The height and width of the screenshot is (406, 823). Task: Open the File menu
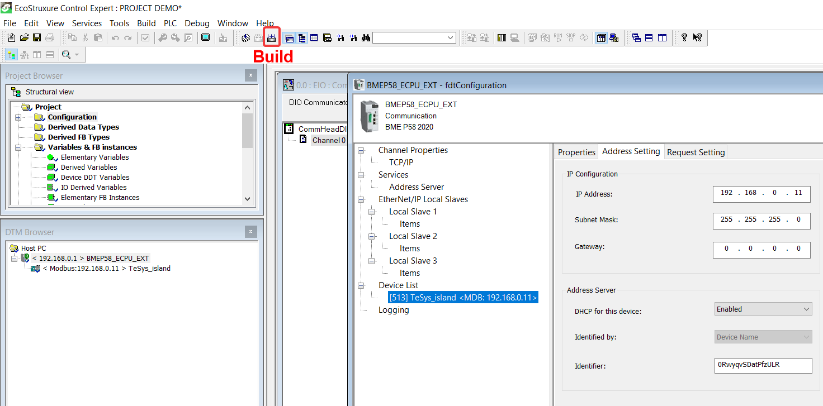(x=10, y=23)
